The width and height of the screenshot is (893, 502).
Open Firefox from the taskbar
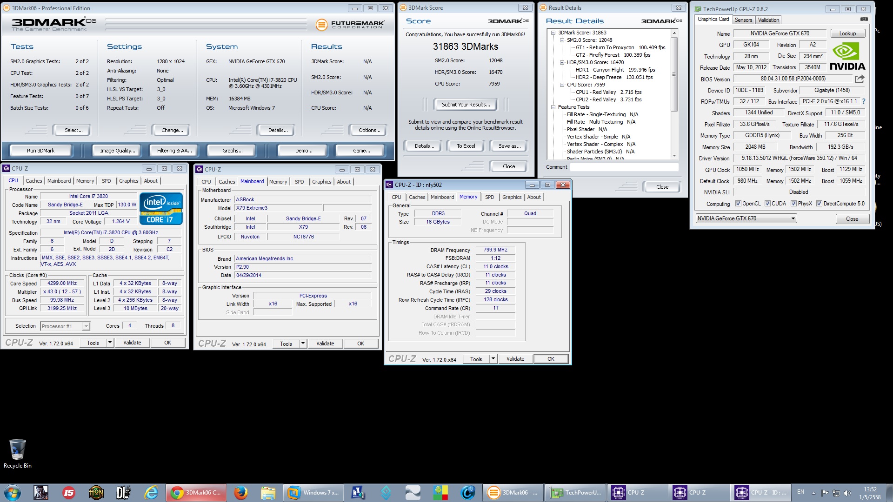tap(240, 492)
